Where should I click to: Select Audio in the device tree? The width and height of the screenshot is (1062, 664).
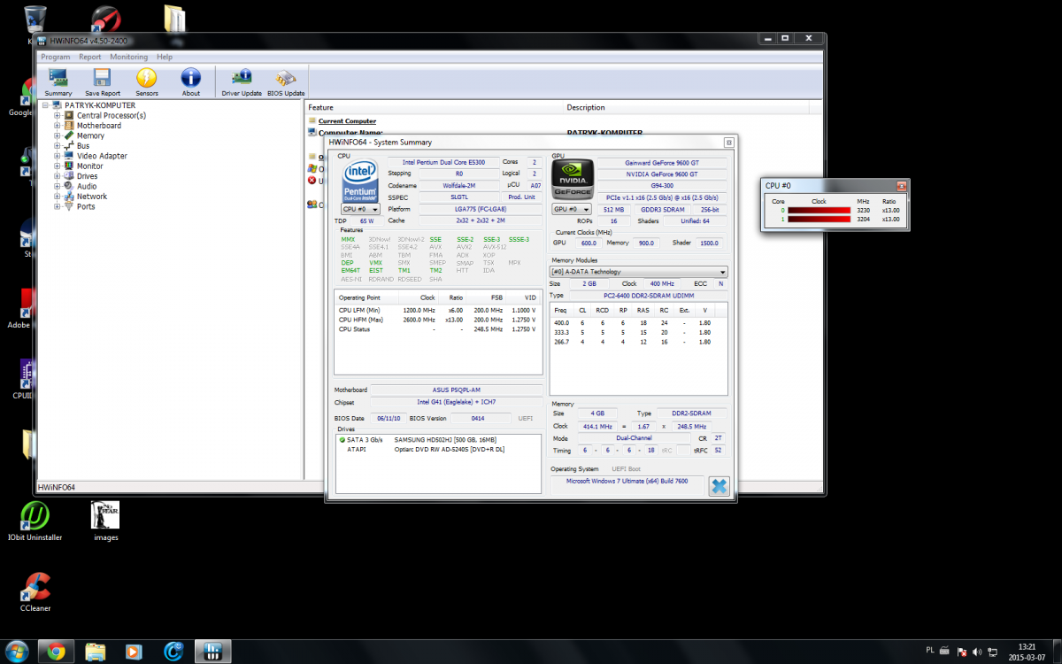(87, 187)
